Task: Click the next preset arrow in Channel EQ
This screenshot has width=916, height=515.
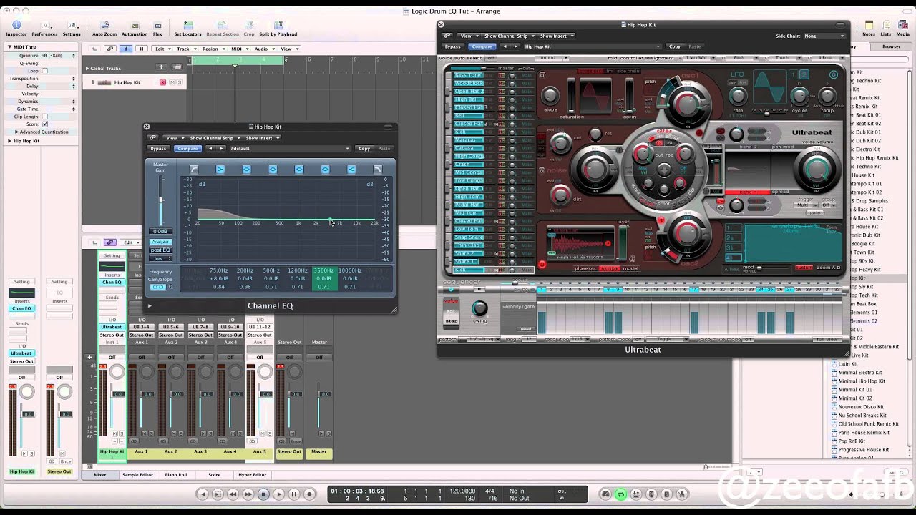Action: [x=222, y=149]
